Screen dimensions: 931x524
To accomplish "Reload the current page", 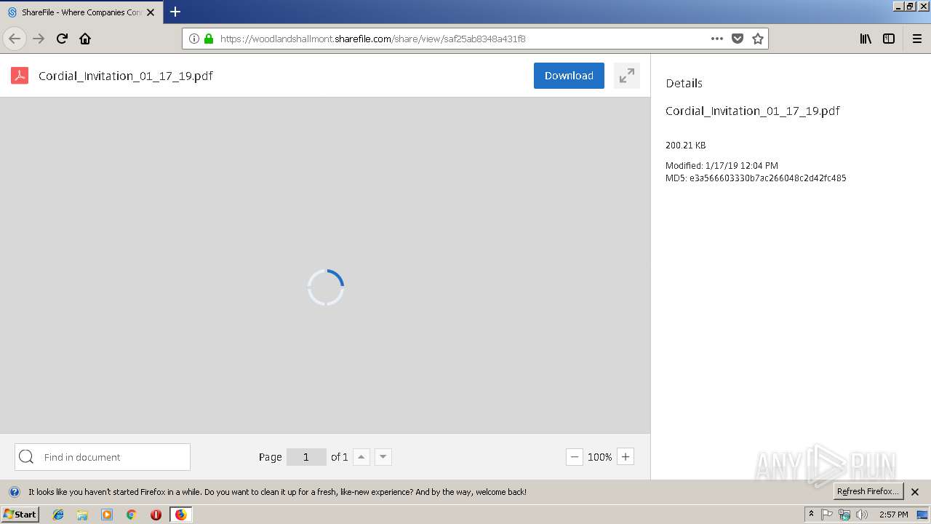I will 62,39.
